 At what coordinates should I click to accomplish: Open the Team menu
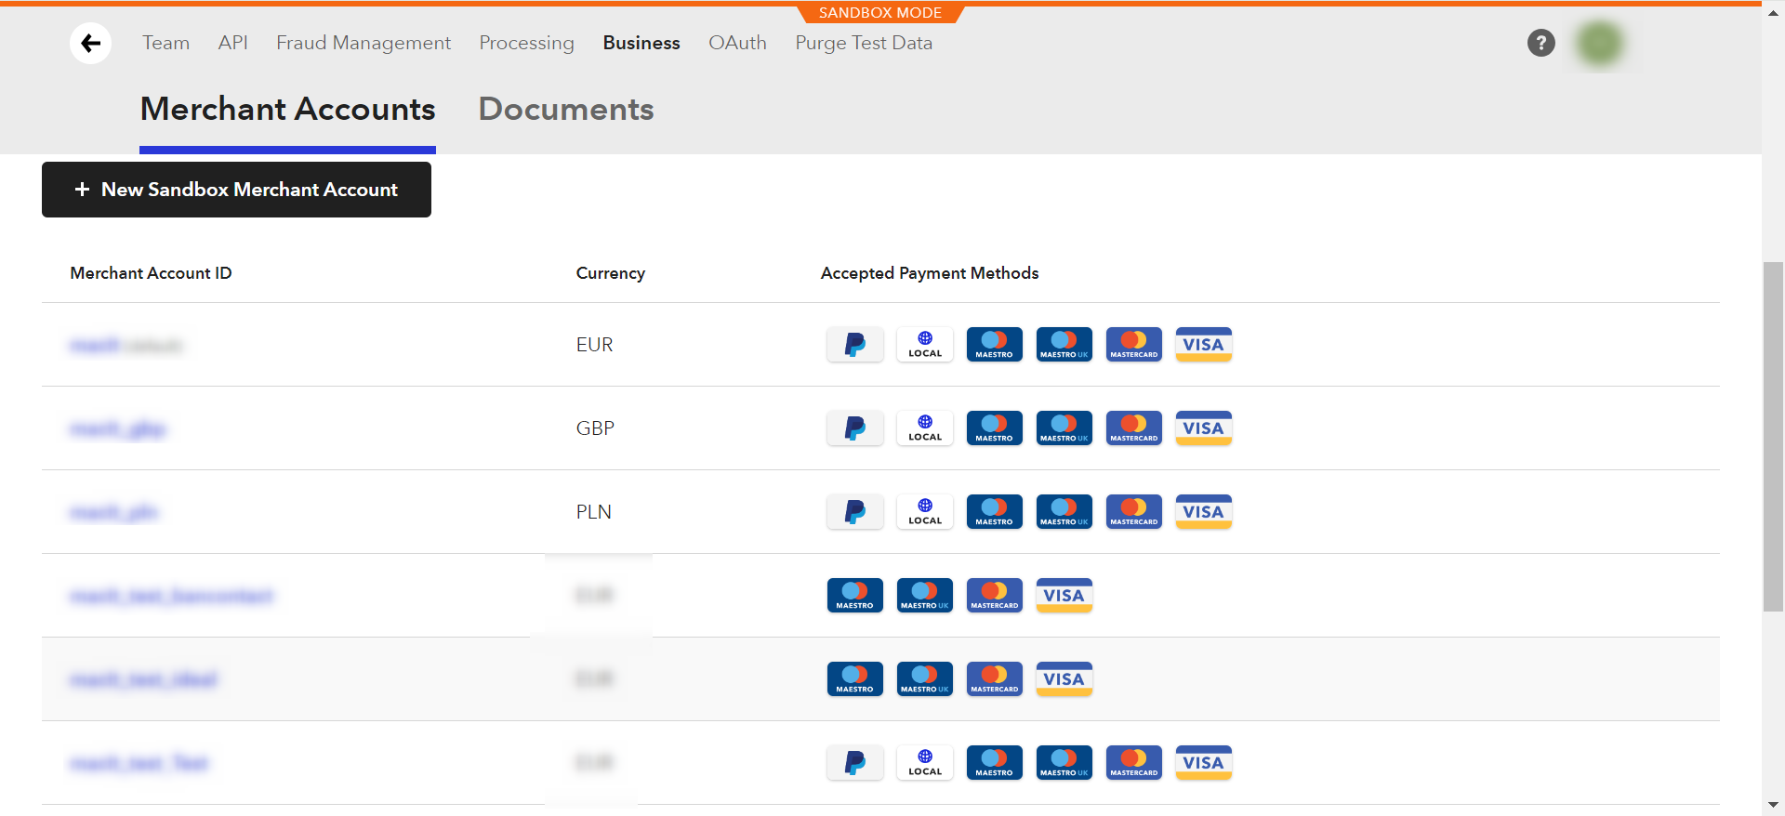pos(165,43)
